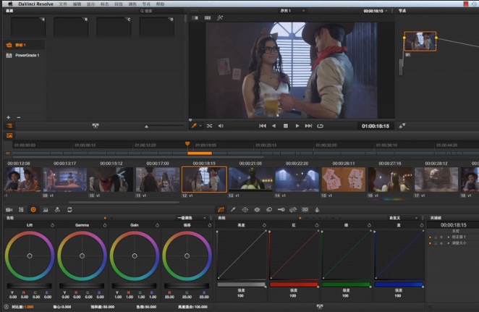Image resolution: width=479 pixels, height=312 pixels.
Task: Open the Apple menu
Action: (x=10, y=4)
